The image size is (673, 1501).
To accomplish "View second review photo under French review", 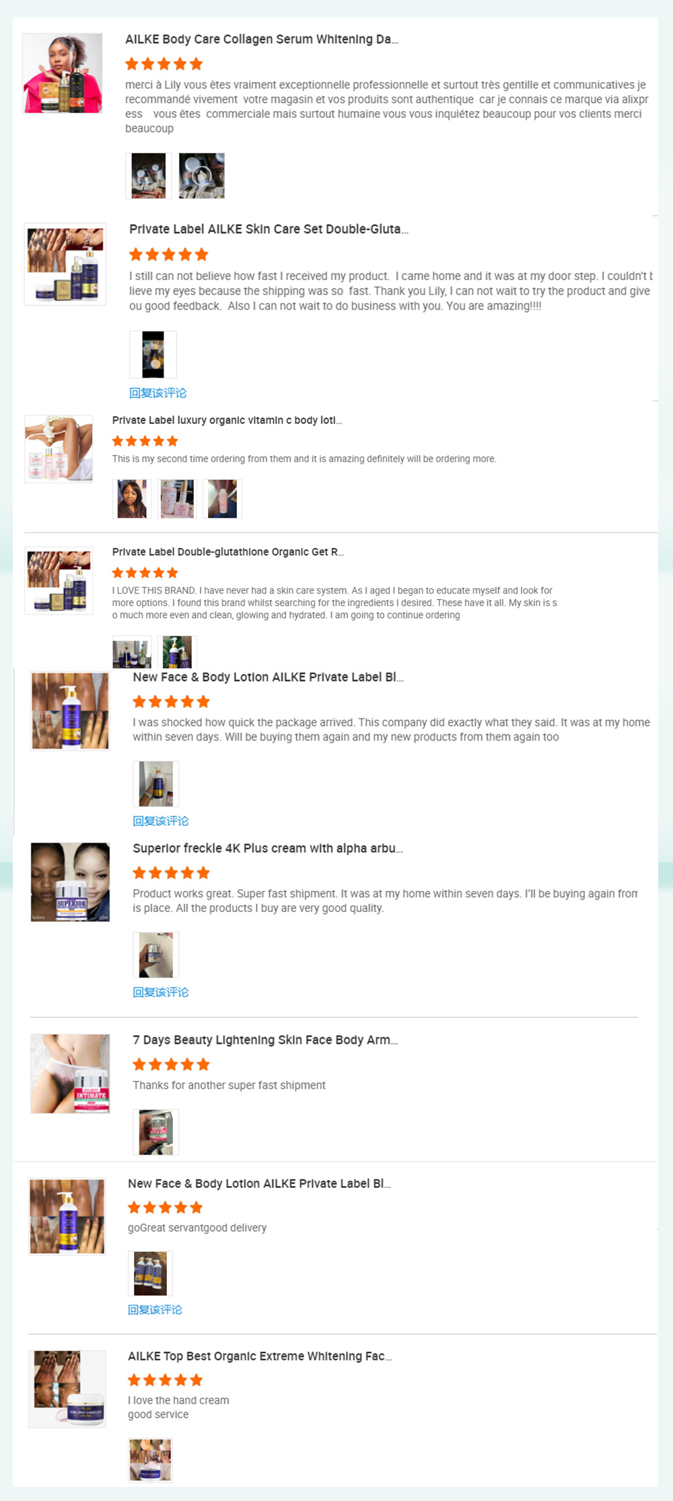I will click(x=202, y=176).
